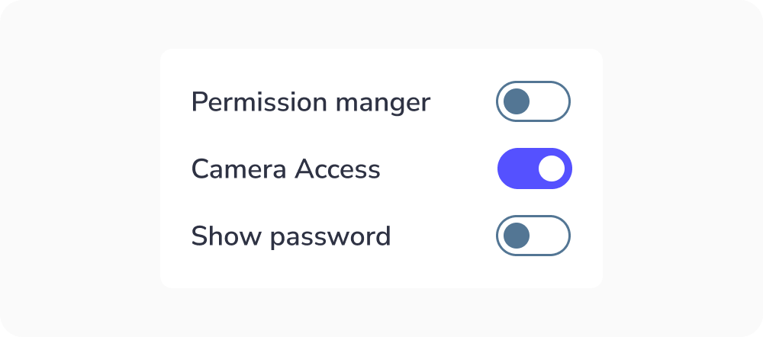Select the "Camera Access" label text
This screenshot has width=763, height=337.
coord(285,168)
